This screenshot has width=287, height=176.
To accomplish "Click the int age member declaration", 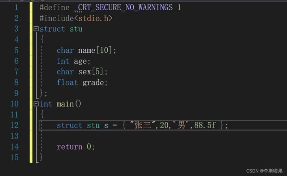I will pyautogui.click(x=74, y=61).
